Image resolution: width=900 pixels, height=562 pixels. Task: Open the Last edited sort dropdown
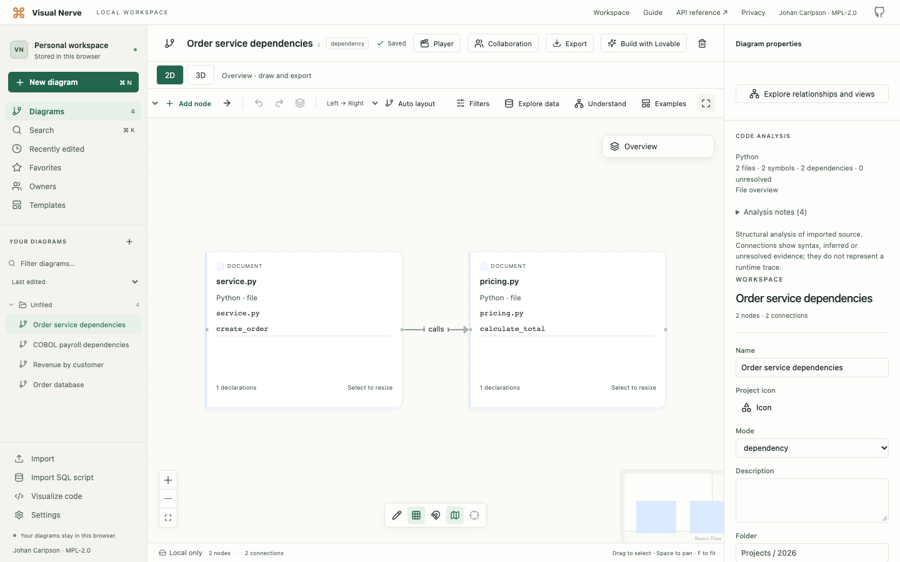pyautogui.click(x=74, y=282)
